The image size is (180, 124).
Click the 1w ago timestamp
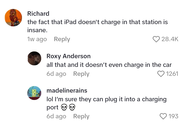[37, 39]
